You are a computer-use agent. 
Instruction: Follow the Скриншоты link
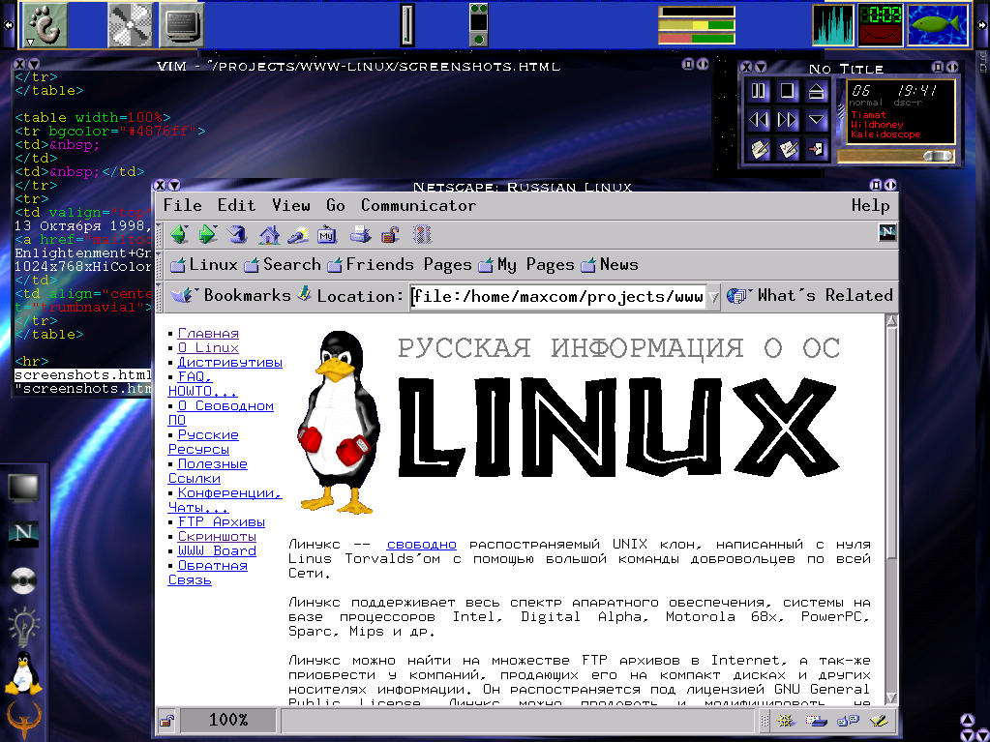click(x=217, y=536)
